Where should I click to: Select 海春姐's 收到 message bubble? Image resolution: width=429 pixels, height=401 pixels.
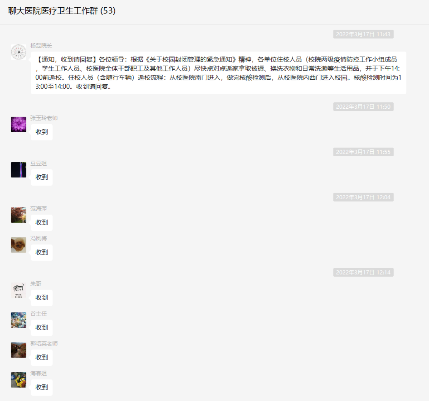tap(42, 387)
